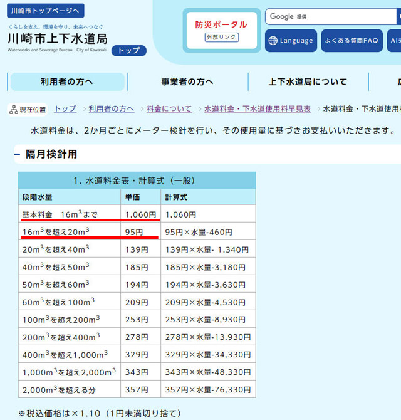Click formula 357円×水量-76,330円
The image size is (401, 420).
[x=208, y=389]
